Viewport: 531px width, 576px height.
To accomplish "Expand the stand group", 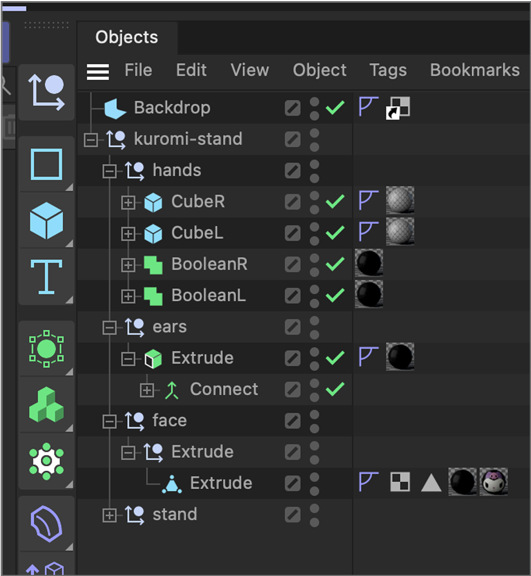I will (x=110, y=515).
